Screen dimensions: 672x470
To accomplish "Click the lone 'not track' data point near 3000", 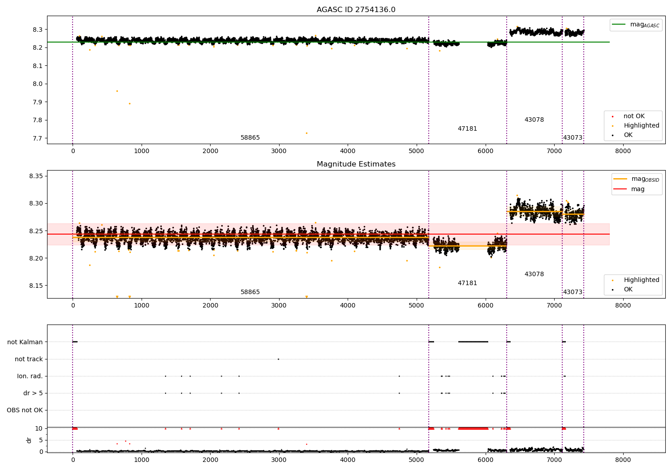I will [278, 359].
